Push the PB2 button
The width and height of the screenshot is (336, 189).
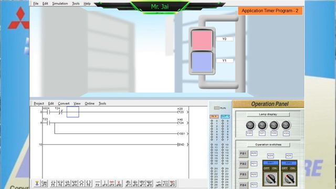[x=243, y=164]
